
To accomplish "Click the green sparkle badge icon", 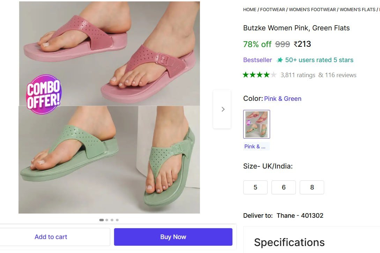I will point(280,60).
